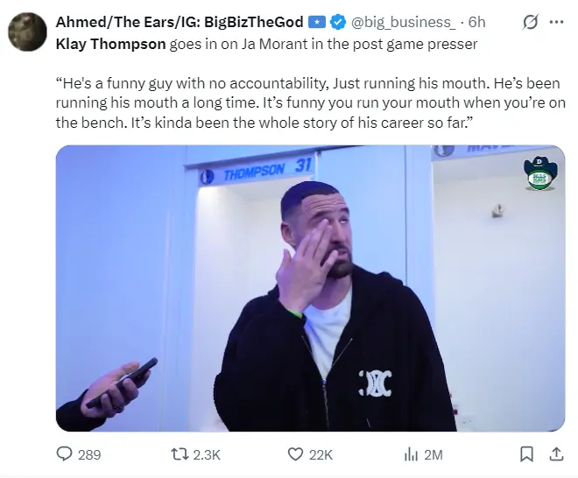This screenshot has width=578, height=478.
Task: Click the flag emoji beside display name
Action: click(321, 21)
